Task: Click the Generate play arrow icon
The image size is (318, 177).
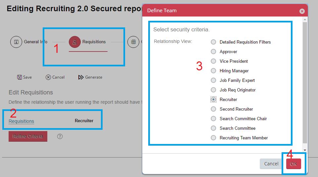Action: pos(81,77)
